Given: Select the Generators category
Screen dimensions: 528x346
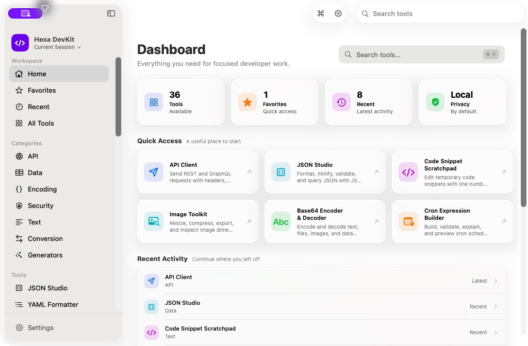Looking at the screenshot, I should click(59, 255).
